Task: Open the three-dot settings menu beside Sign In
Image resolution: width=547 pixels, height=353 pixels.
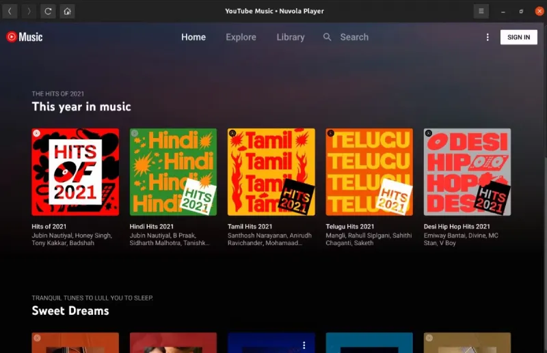Action: point(488,38)
